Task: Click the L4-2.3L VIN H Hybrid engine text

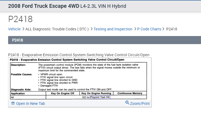Action: click(103, 6)
